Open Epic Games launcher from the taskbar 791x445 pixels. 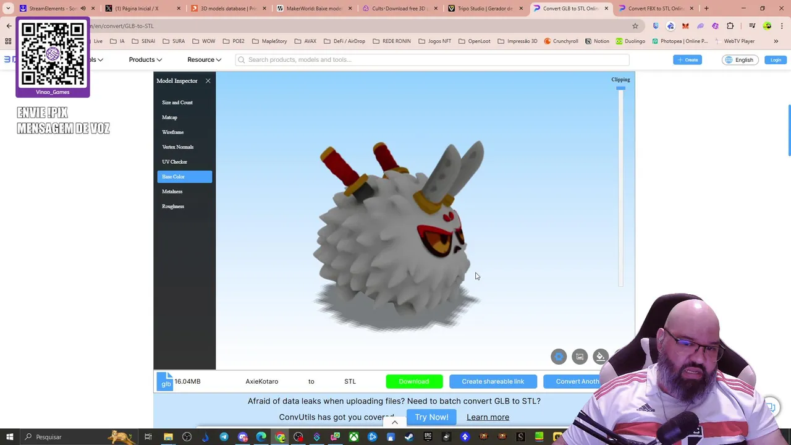[x=428, y=437]
